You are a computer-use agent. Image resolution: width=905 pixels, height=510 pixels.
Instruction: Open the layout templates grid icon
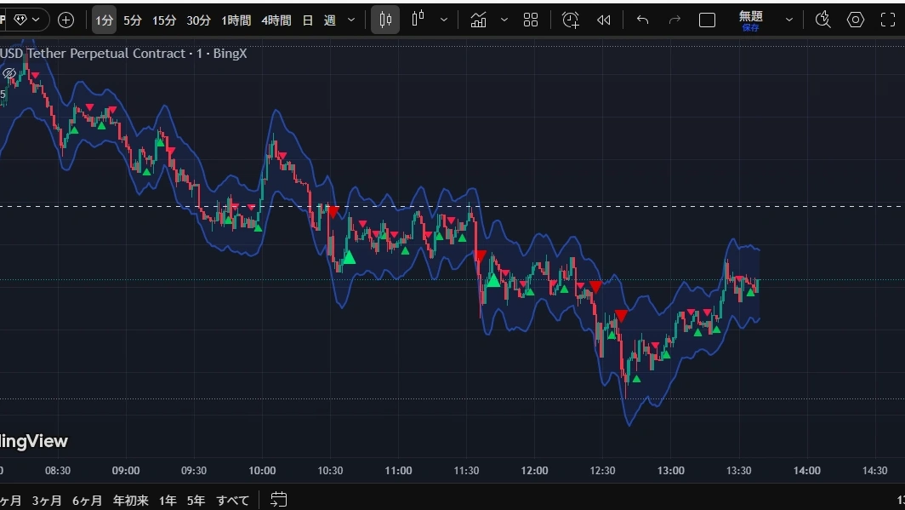pyautogui.click(x=531, y=20)
